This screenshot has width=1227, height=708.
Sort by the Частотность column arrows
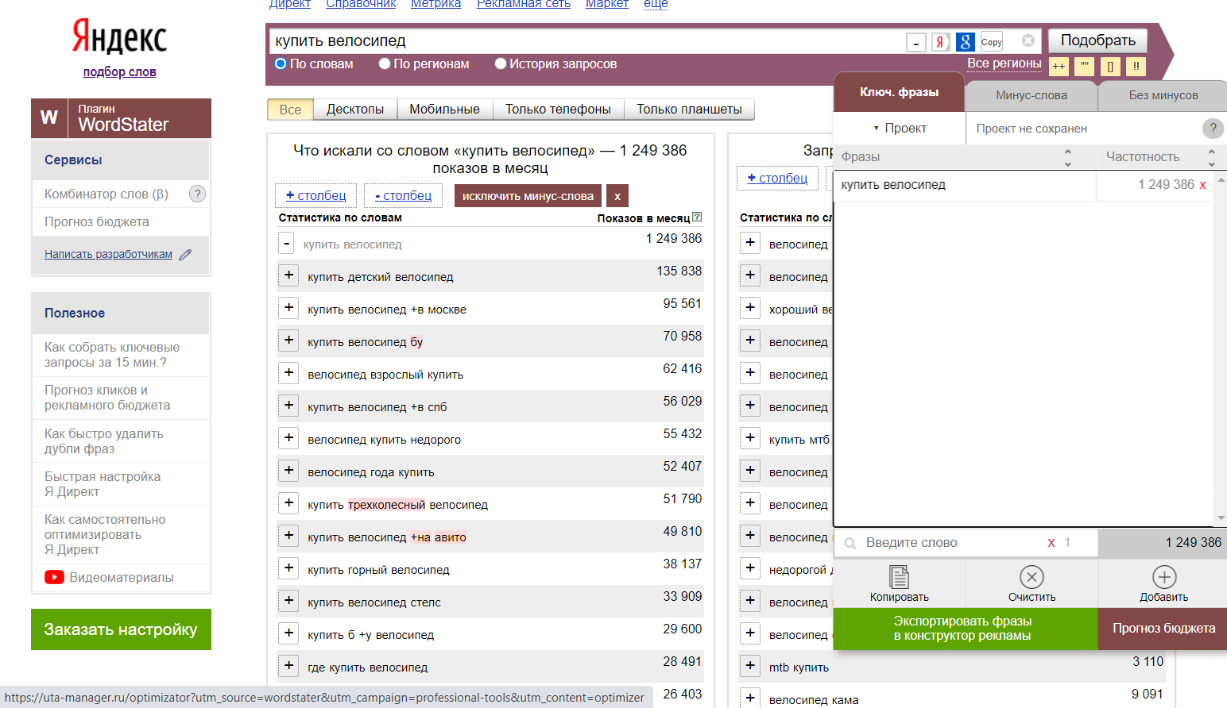[1211, 157]
